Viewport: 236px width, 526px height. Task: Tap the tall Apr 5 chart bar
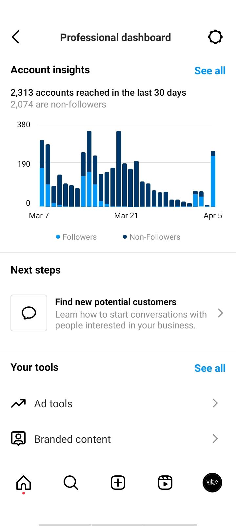point(213,179)
